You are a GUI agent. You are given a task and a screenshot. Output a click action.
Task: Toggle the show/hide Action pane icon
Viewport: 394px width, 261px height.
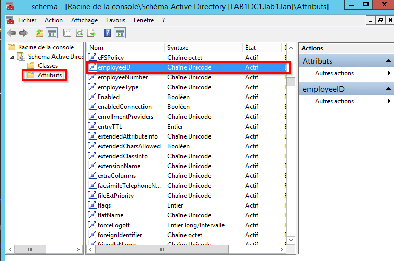point(120,33)
